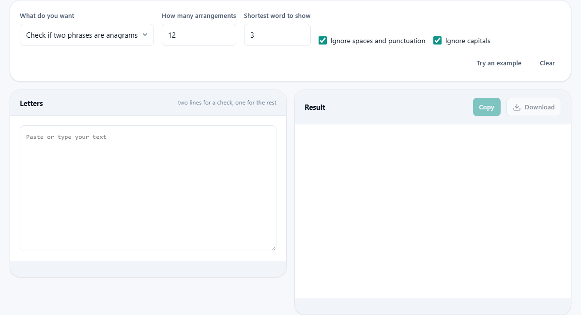581x315 pixels.
Task: Click the empty Result output area
Action: (x=433, y=211)
